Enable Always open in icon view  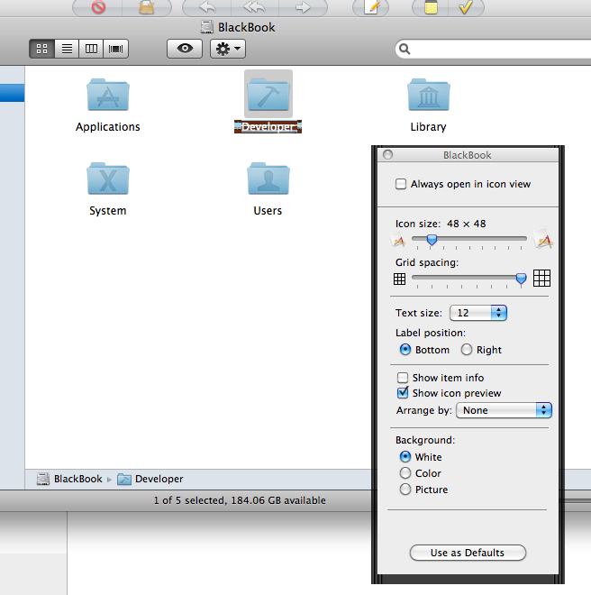(x=401, y=184)
